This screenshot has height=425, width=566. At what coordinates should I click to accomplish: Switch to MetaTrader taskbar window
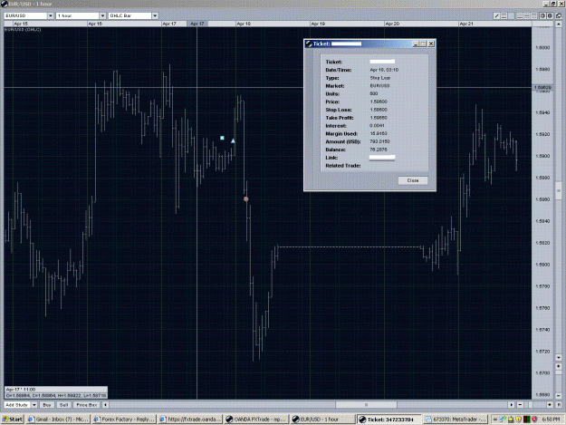[x=456, y=420]
